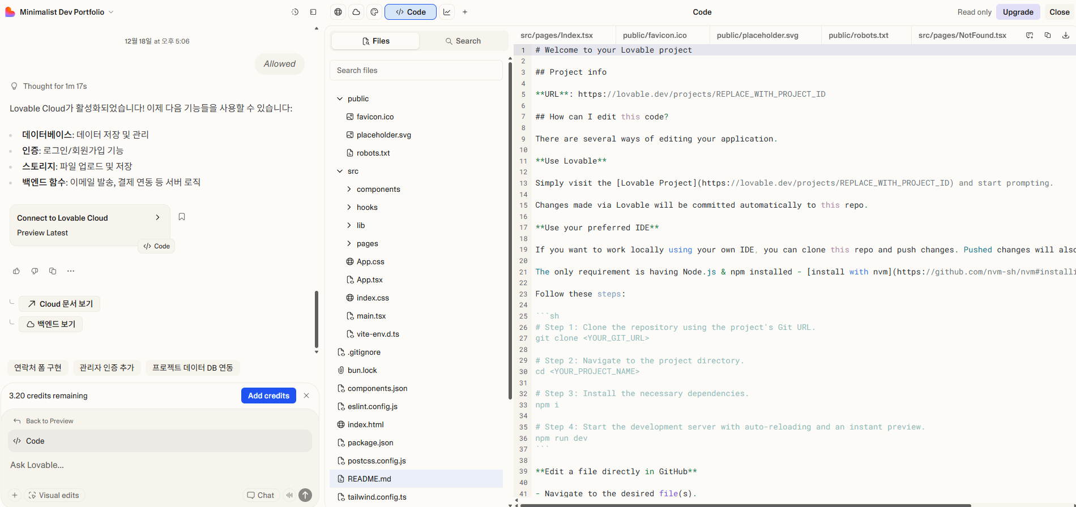Open index.html in file tree
Screen dimensions: 1076x507
416,424
